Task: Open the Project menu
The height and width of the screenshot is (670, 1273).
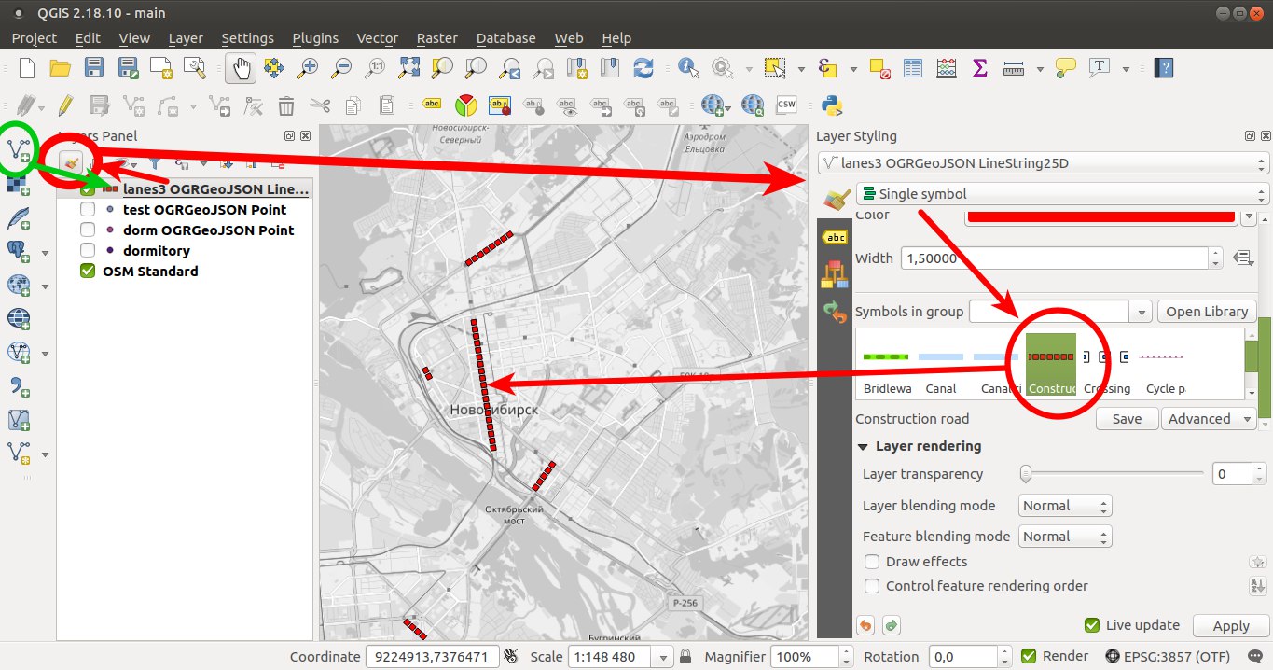Action: tap(35, 38)
